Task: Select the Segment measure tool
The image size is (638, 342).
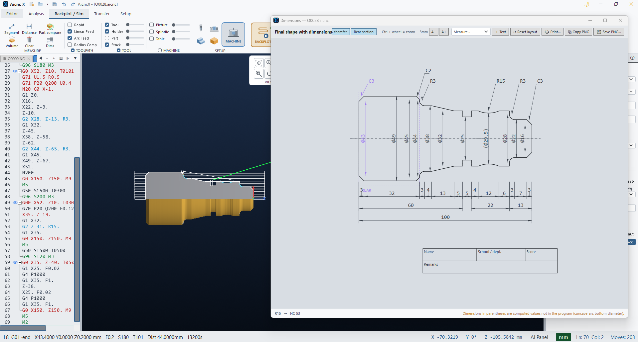Action: [x=12, y=29]
